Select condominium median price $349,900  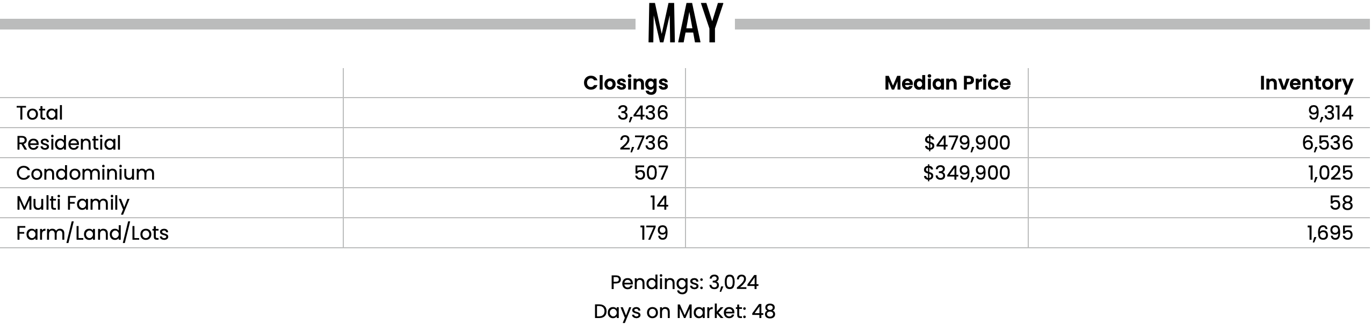coord(966,173)
